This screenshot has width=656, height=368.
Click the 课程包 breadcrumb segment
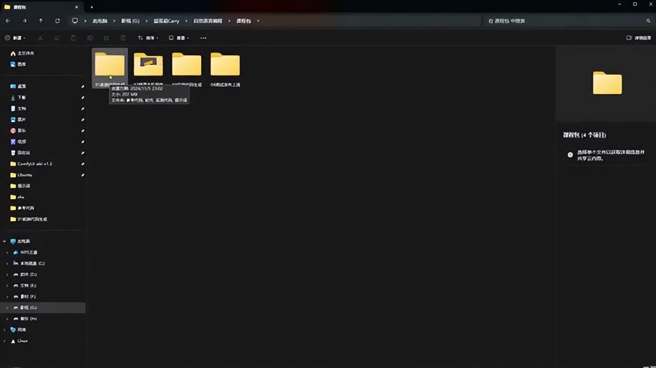(243, 21)
